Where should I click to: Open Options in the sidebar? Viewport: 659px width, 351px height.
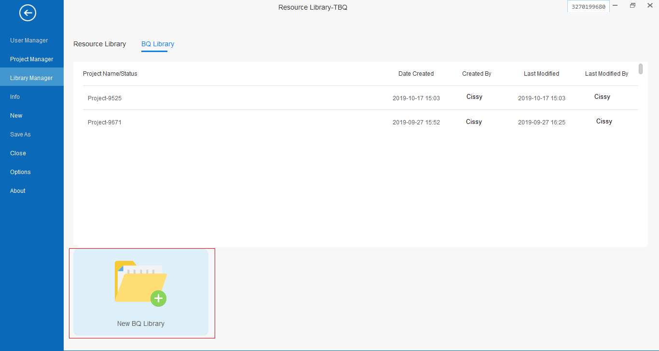pos(20,172)
